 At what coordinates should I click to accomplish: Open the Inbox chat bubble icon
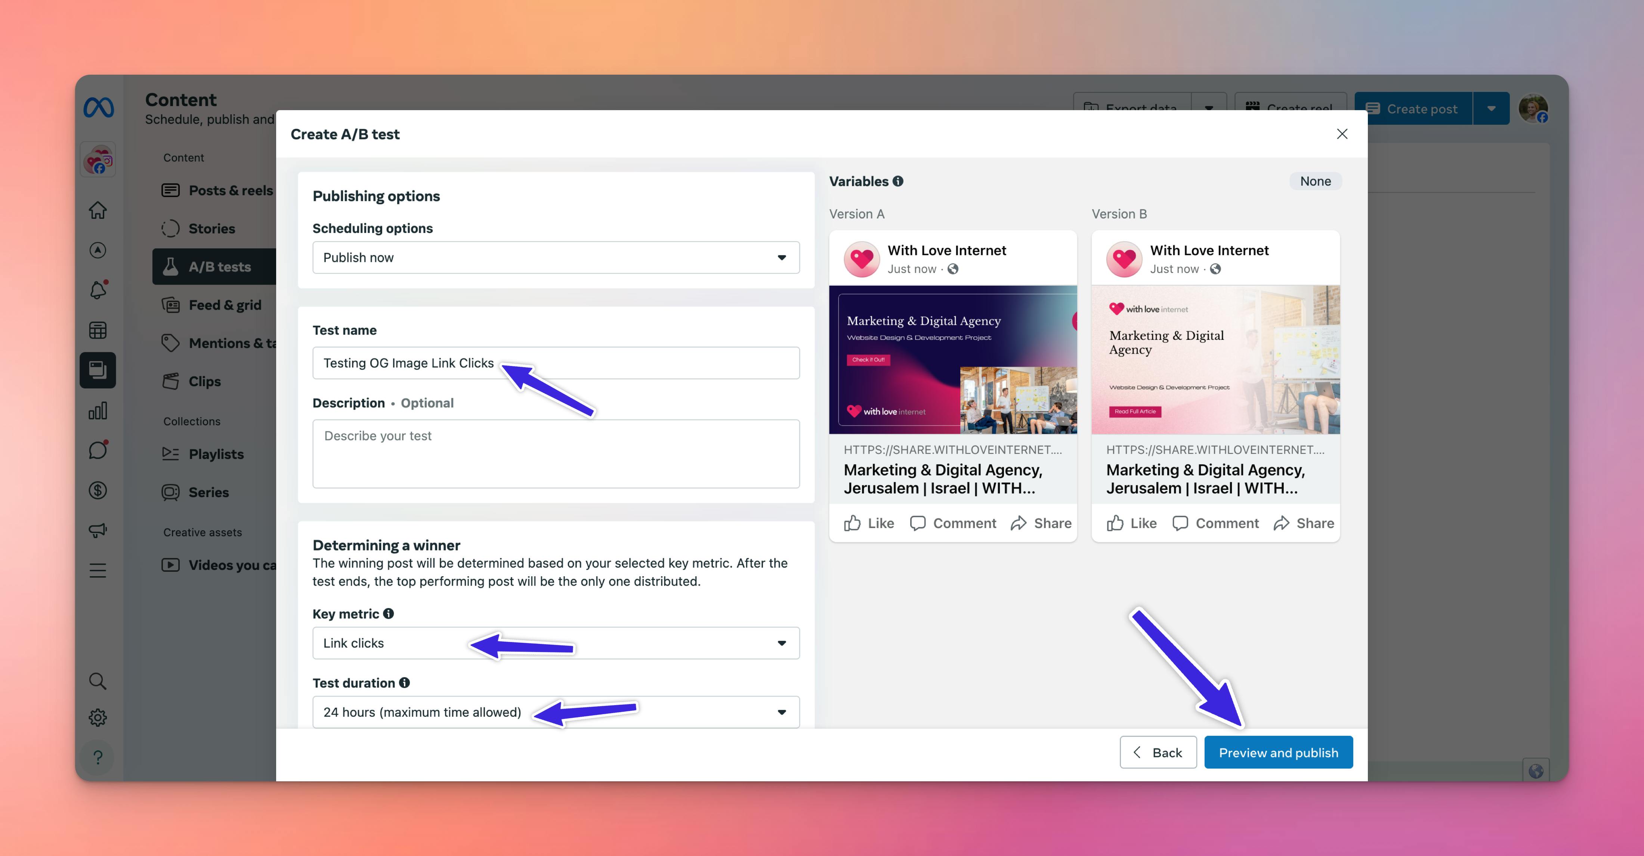[x=98, y=450]
